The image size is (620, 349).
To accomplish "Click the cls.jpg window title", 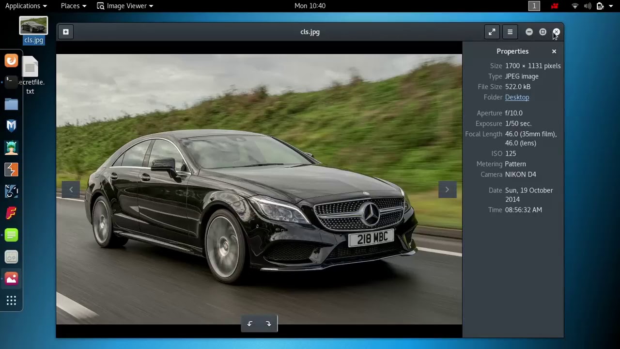I will (310, 32).
